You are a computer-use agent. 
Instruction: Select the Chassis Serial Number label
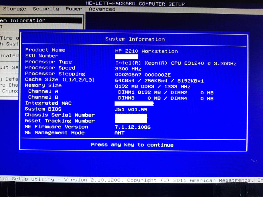coord(60,115)
